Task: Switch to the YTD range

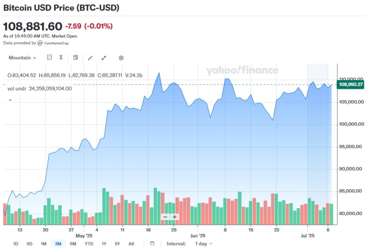Action: 89,243
